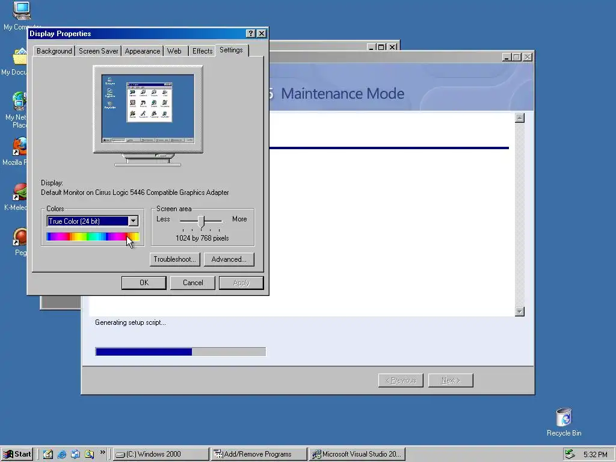Click the 5:32 PM clock

pyautogui.click(x=595, y=455)
